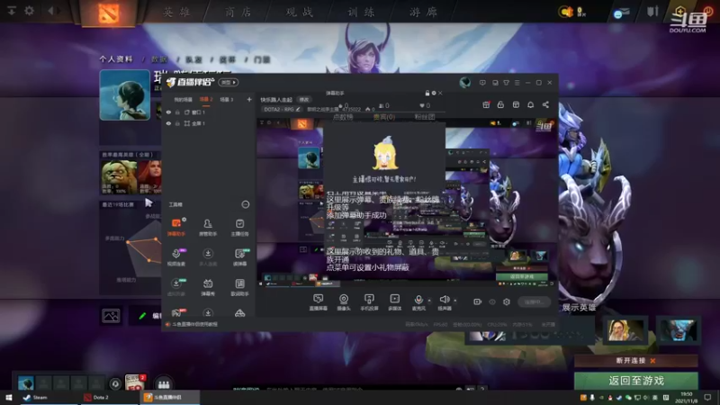Click the Dota 2 logo home button
The image size is (720, 405).
[x=108, y=13]
